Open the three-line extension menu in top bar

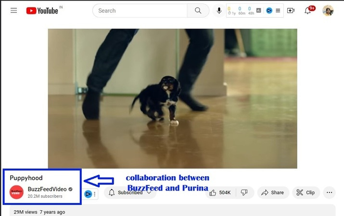click(278, 11)
